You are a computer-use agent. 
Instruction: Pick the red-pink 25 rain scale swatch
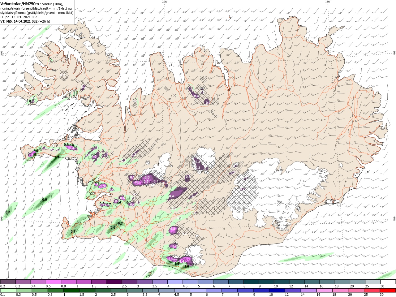coord(372,291)
